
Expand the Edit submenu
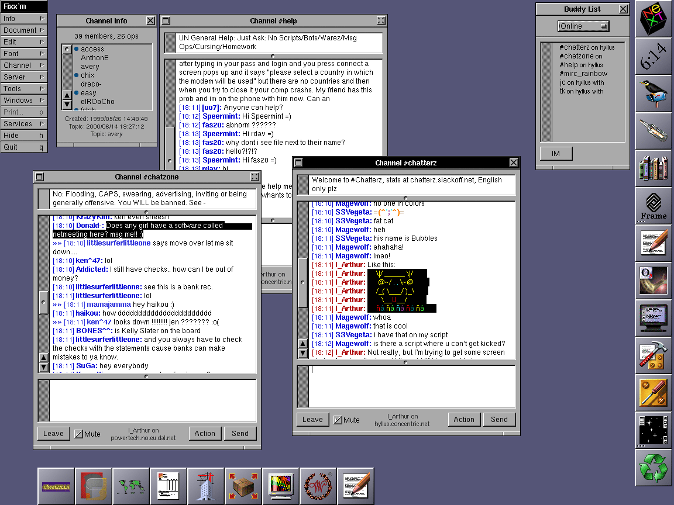[x=23, y=41]
